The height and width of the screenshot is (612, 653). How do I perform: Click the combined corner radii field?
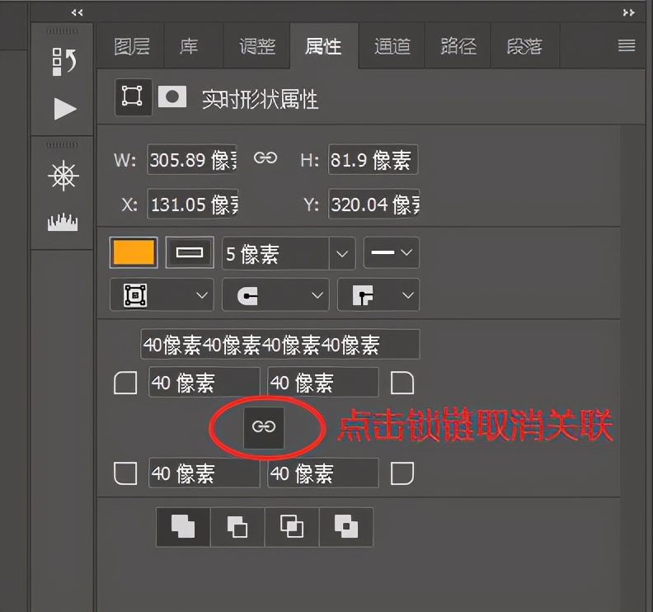point(280,344)
